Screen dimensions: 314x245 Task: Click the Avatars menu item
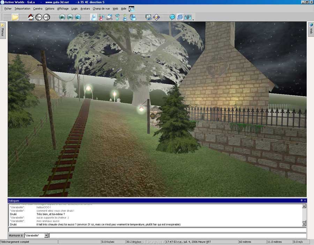[x=85, y=8]
